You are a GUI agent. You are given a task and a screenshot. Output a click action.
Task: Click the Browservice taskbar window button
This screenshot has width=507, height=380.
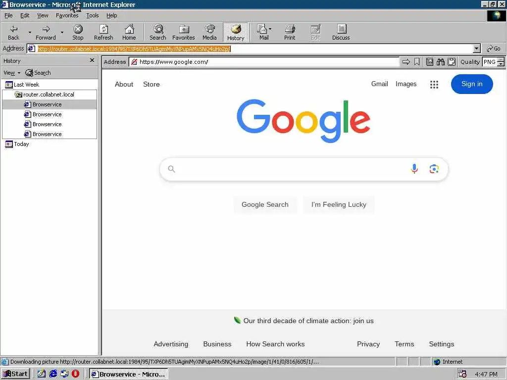coord(129,374)
